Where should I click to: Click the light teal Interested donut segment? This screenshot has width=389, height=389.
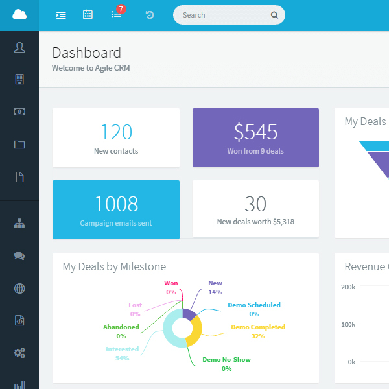[x=169, y=329]
